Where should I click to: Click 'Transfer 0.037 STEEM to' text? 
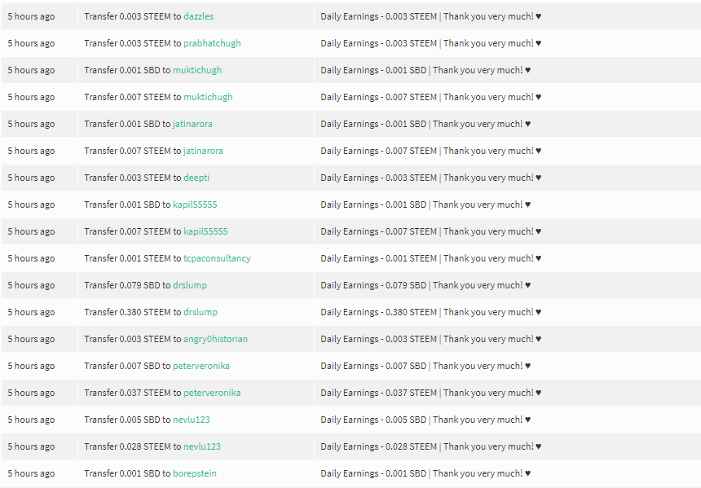pos(133,393)
